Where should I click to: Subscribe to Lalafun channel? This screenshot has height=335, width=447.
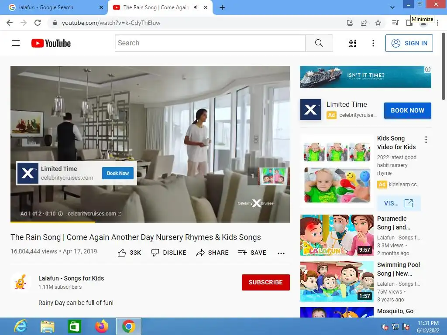tap(266, 282)
